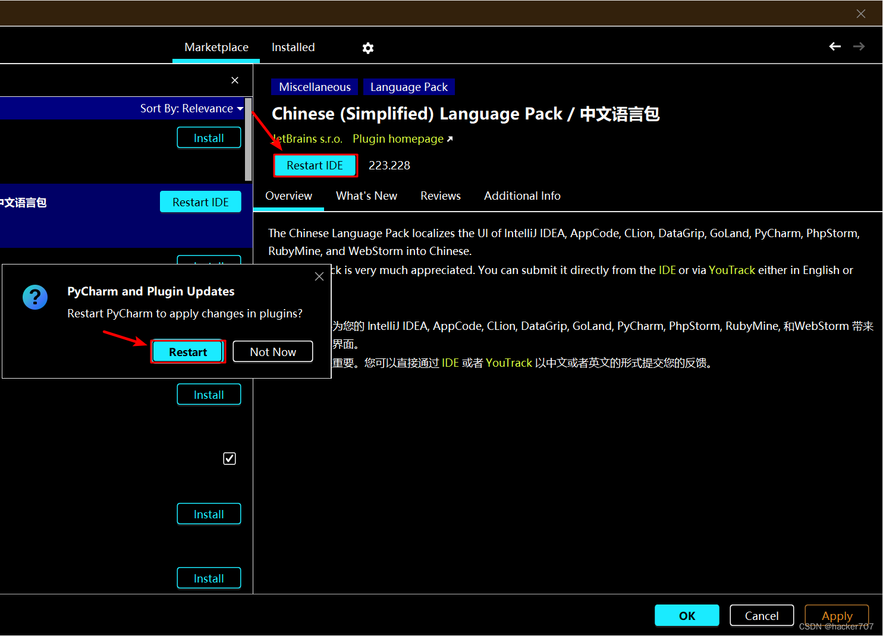
Task: Follow the YouTrack link in Chinese description
Action: point(509,363)
